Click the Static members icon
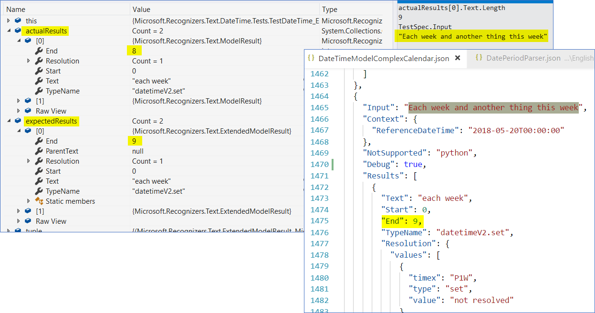This screenshot has width=595, height=313. 39,201
